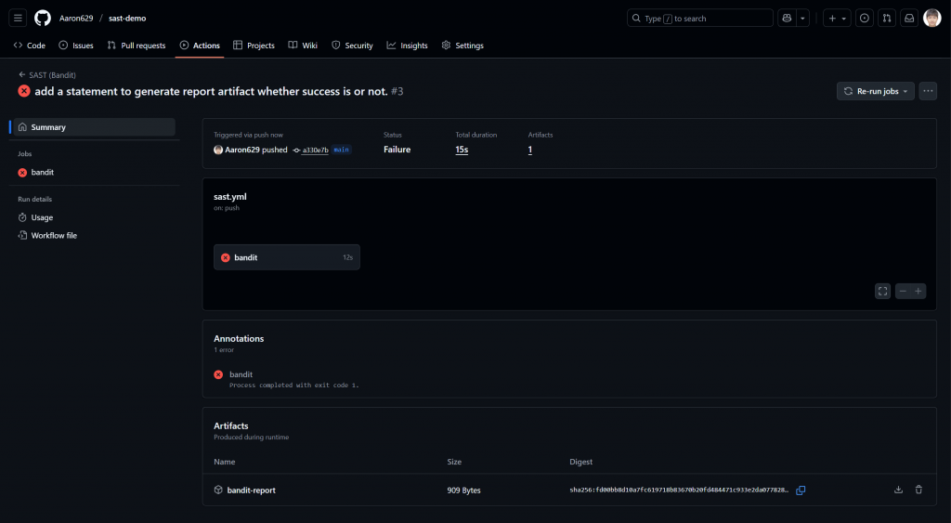This screenshot has height=523, width=951.
Task: Open Copilot chat icon
Action: pyautogui.click(x=787, y=19)
